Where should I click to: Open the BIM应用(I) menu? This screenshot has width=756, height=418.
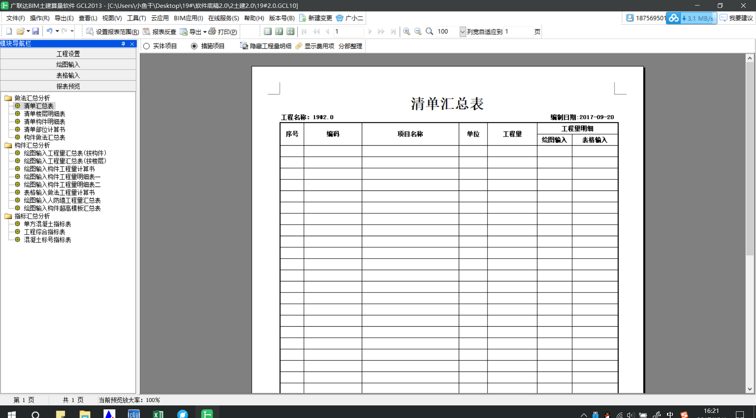click(188, 18)
